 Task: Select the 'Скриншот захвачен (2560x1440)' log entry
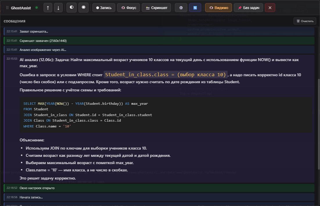coord(159,40)
